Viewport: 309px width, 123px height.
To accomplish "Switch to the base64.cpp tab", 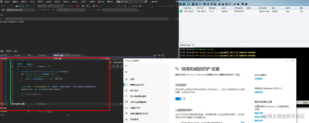I will (x=76, y=55).
